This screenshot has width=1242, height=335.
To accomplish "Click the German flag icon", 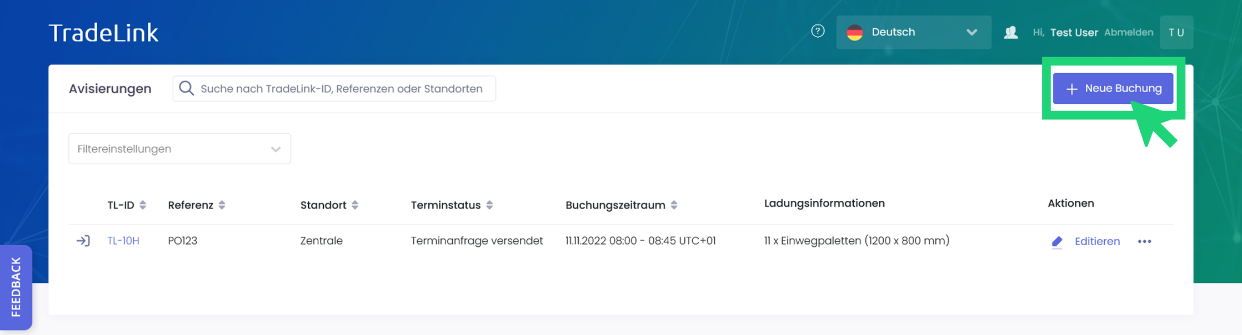I will (x=855, y=32).
